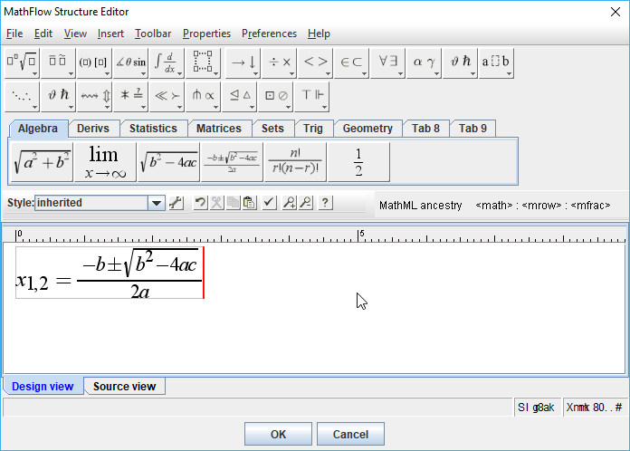Open the tack and turnstile symbols palette

(311, 96)
